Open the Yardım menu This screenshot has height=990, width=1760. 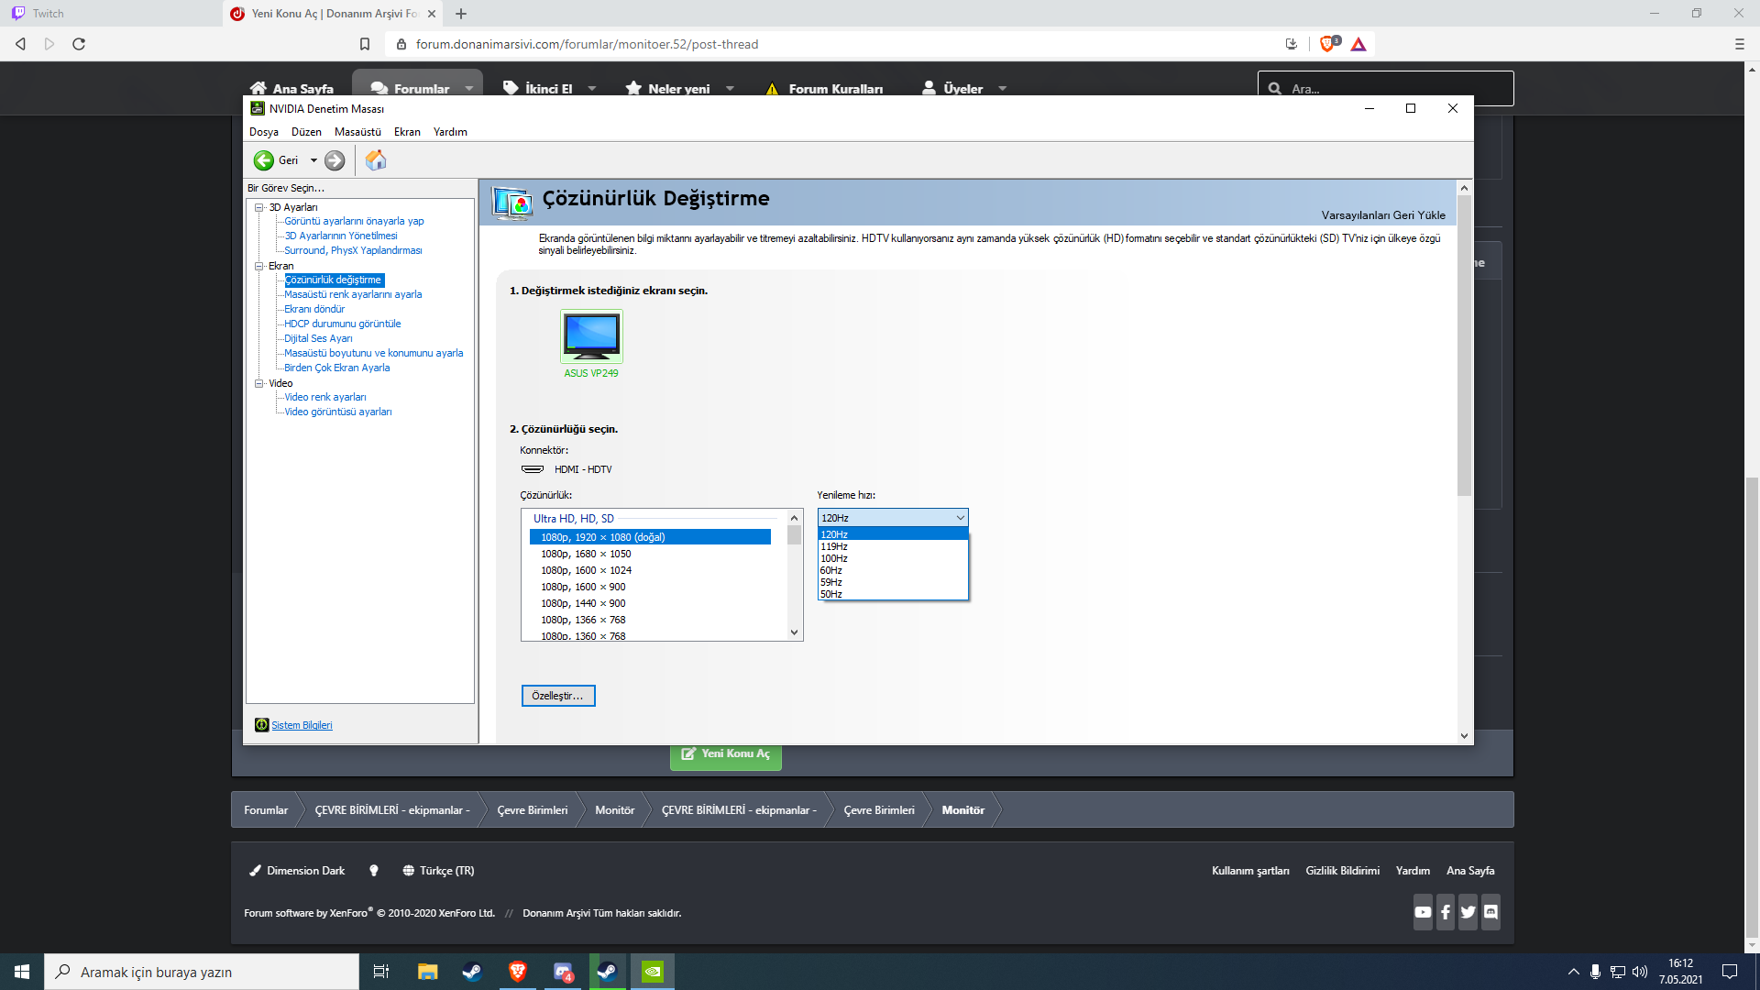pos(450,132)
